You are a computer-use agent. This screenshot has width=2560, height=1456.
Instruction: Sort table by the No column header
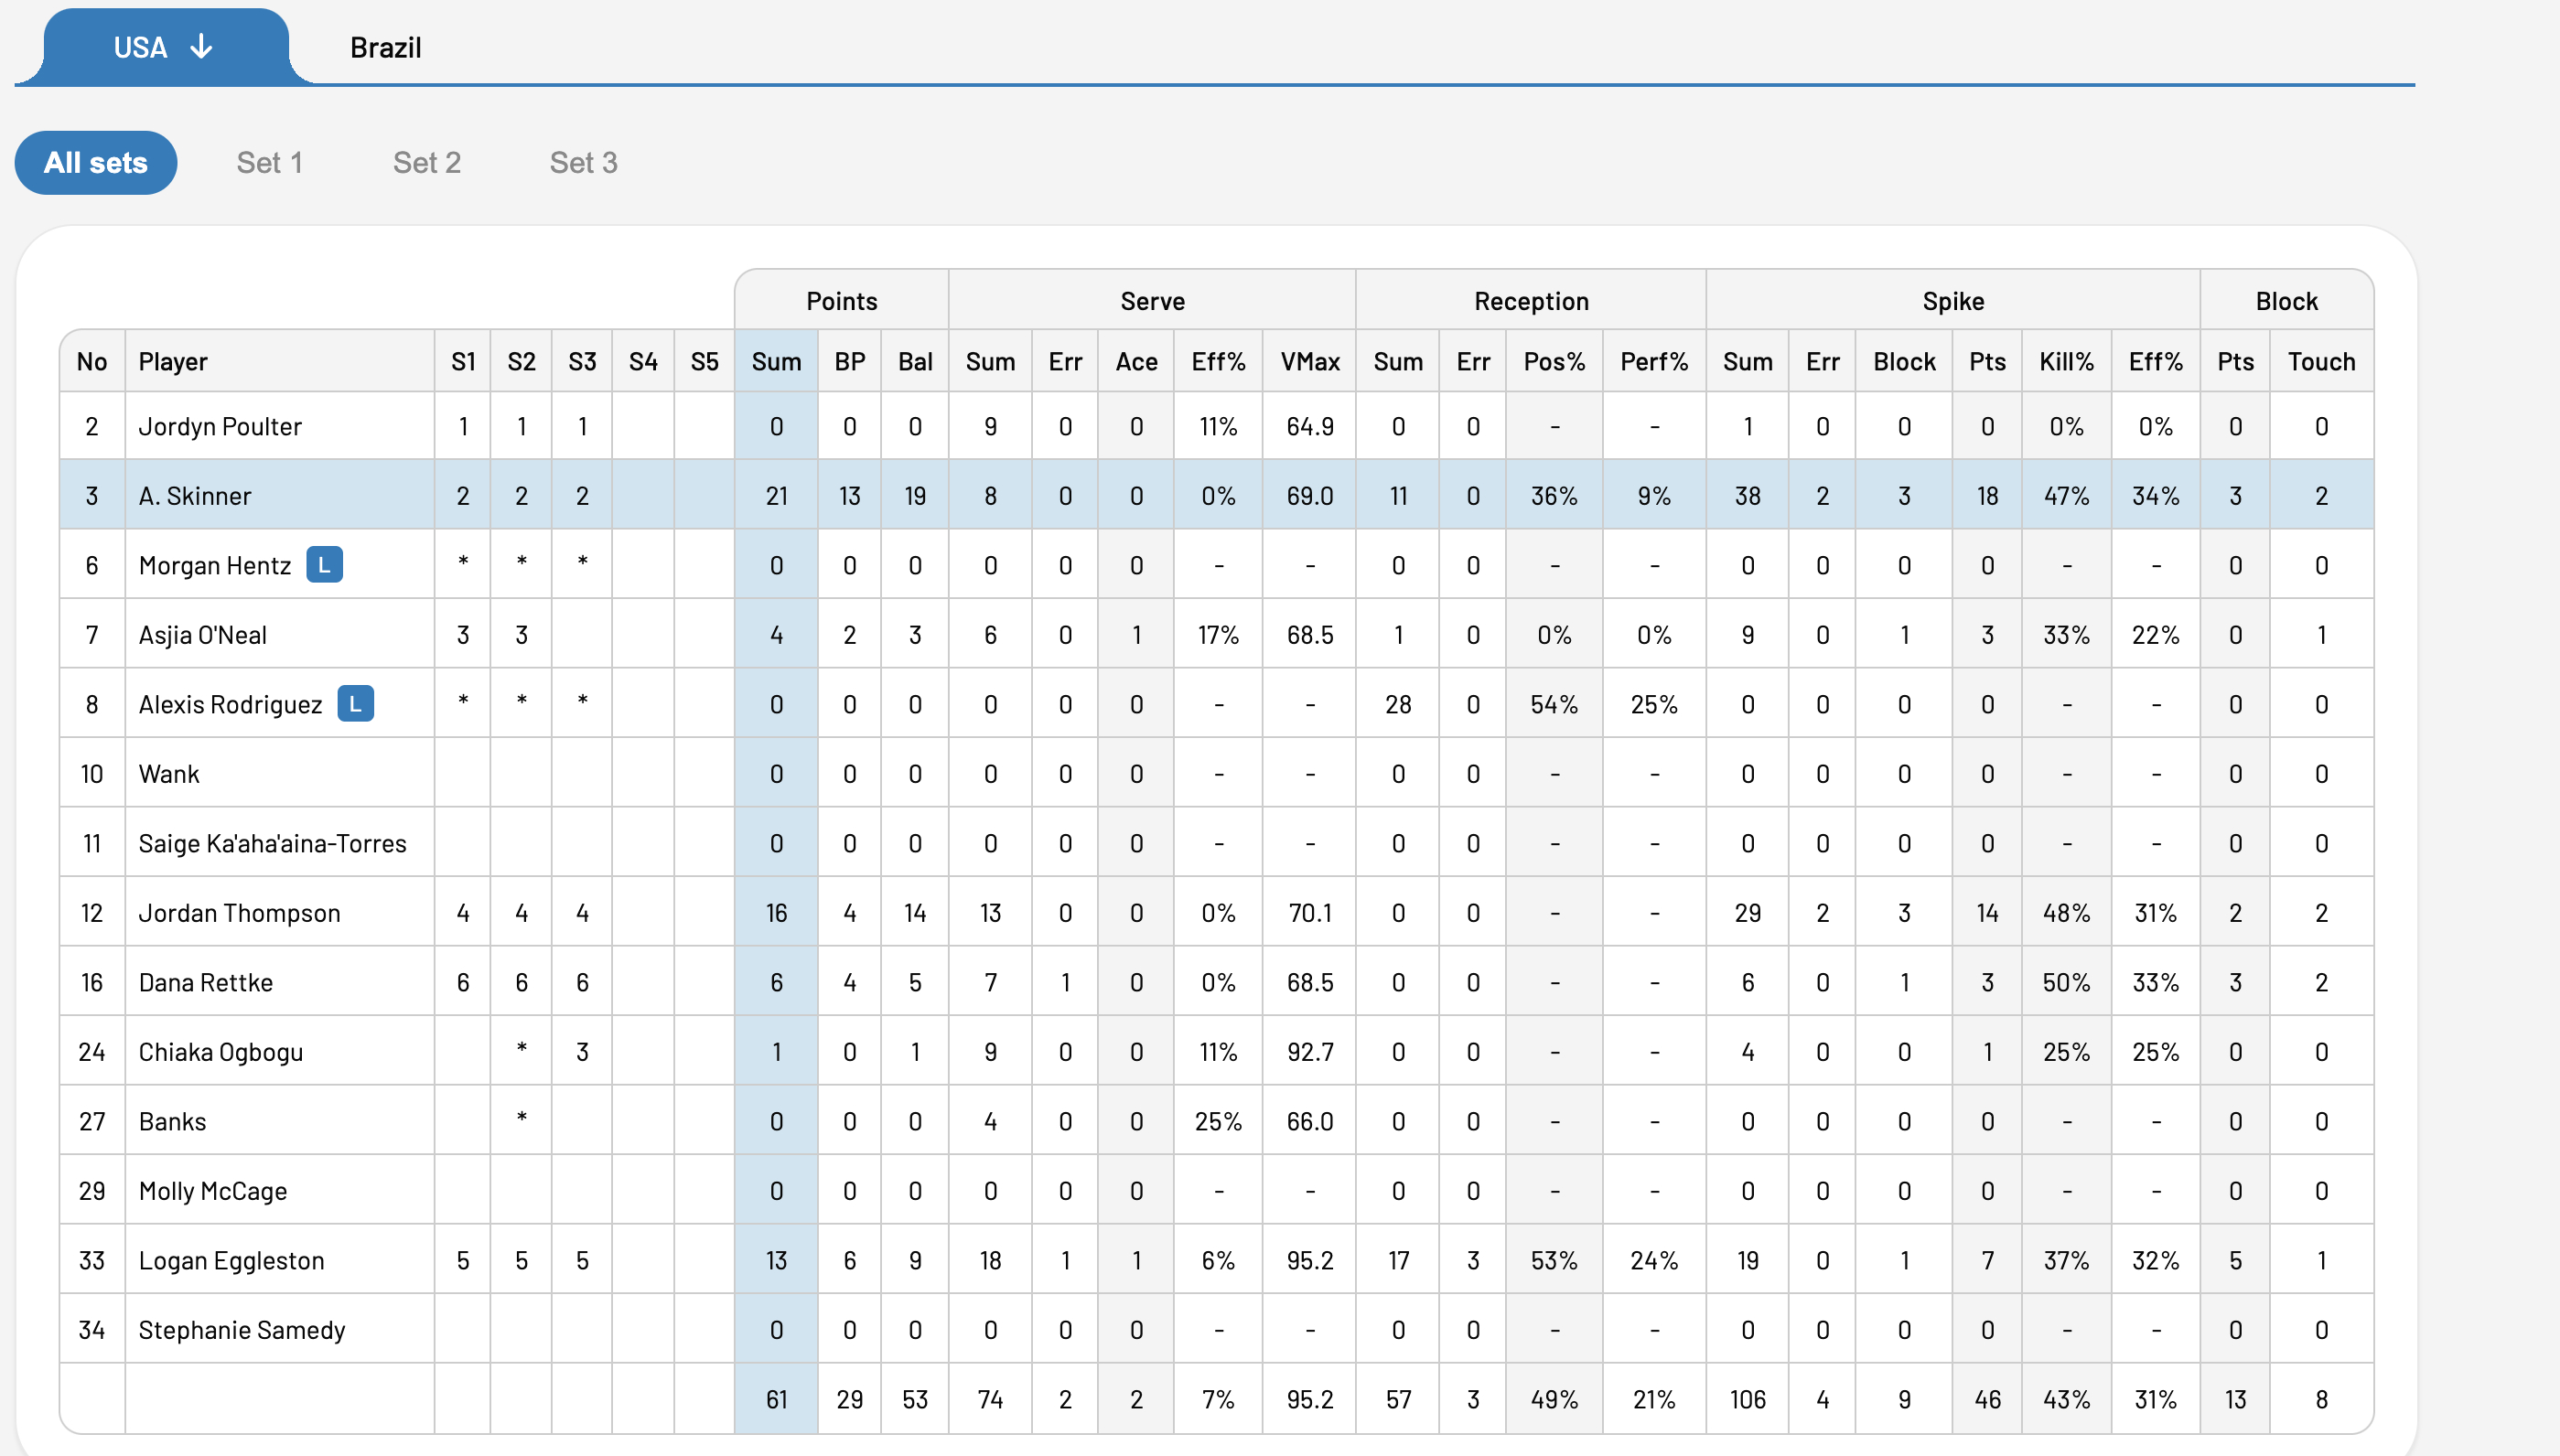point(92,362)
